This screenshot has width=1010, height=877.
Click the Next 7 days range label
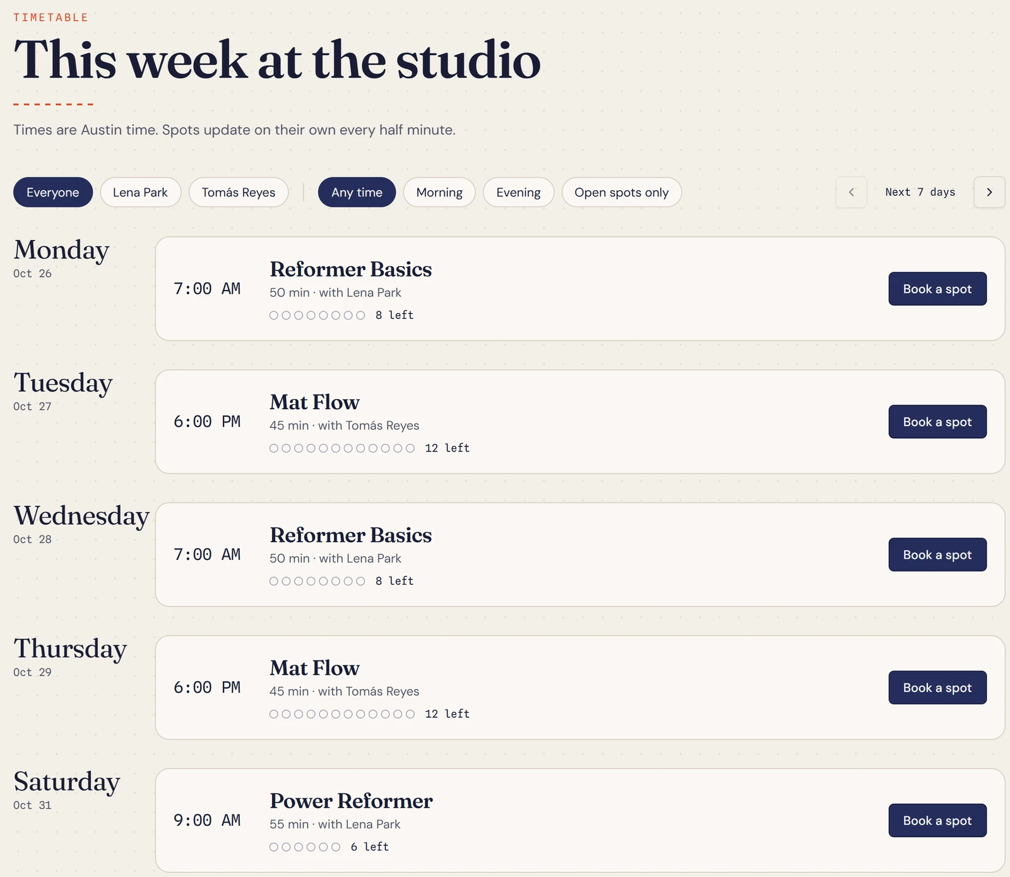[920, 192]
